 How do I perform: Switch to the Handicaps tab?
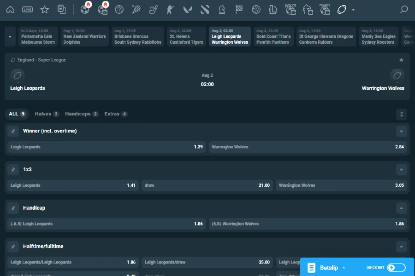pyautogui.click(x=81, y=114)
